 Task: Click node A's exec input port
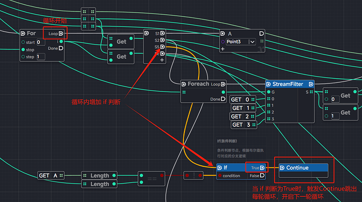pos(223,34)
